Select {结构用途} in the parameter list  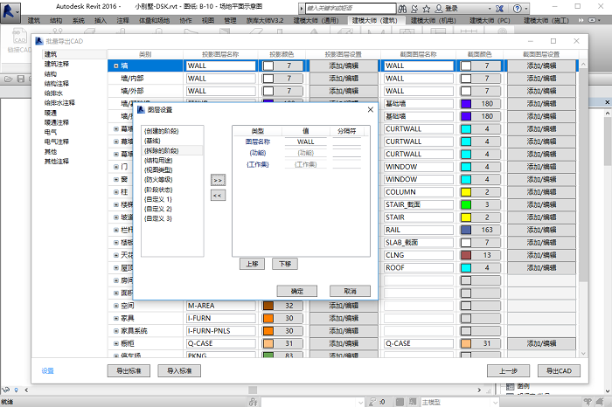[x=158, y=160]
